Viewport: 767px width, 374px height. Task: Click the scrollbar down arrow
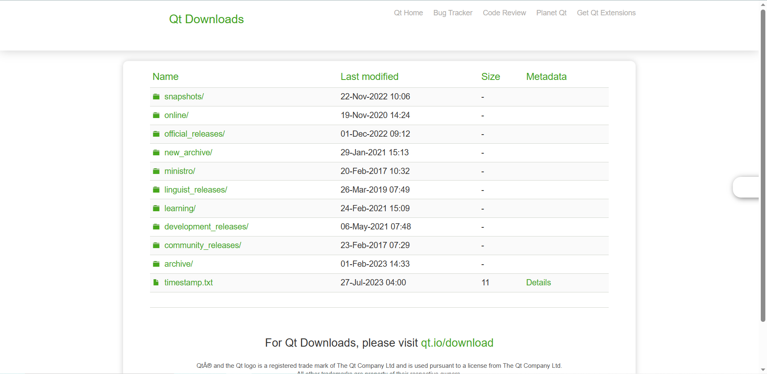[x=763, y=369]
